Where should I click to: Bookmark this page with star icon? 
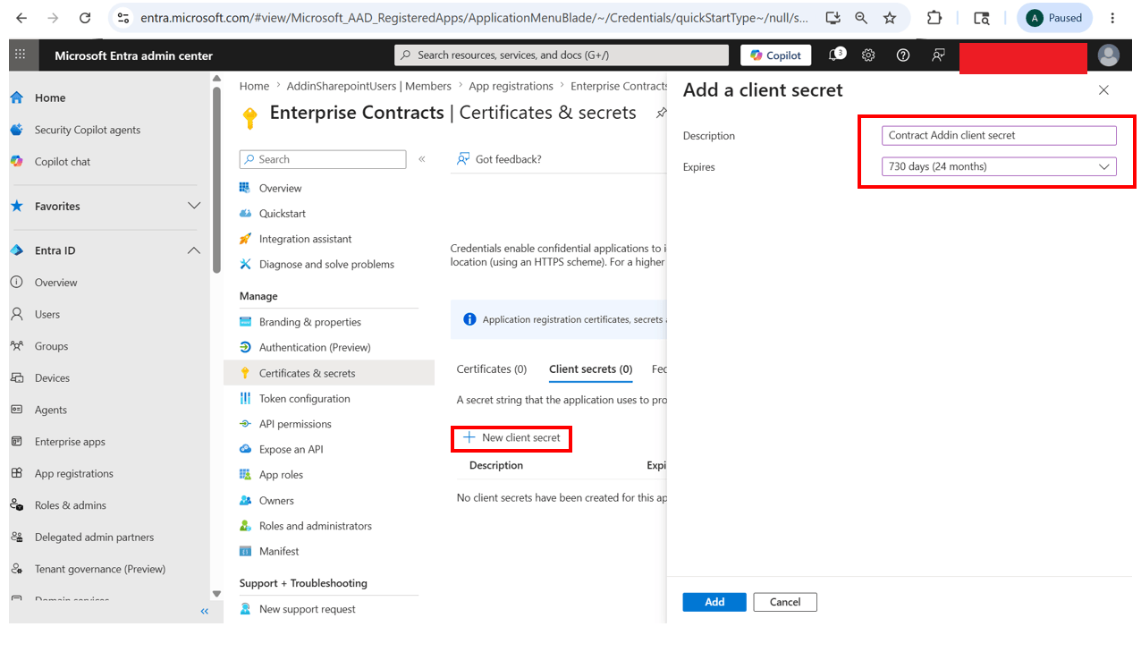point(890,18)
